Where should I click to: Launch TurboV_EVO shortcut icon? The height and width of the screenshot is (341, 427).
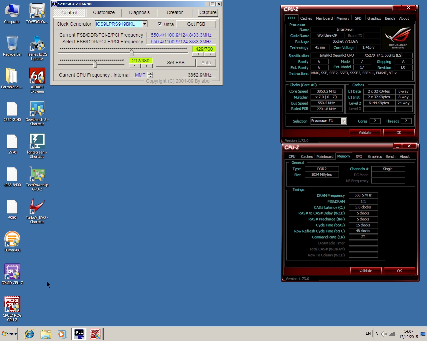pyautogui.click(x=37, y=211)
